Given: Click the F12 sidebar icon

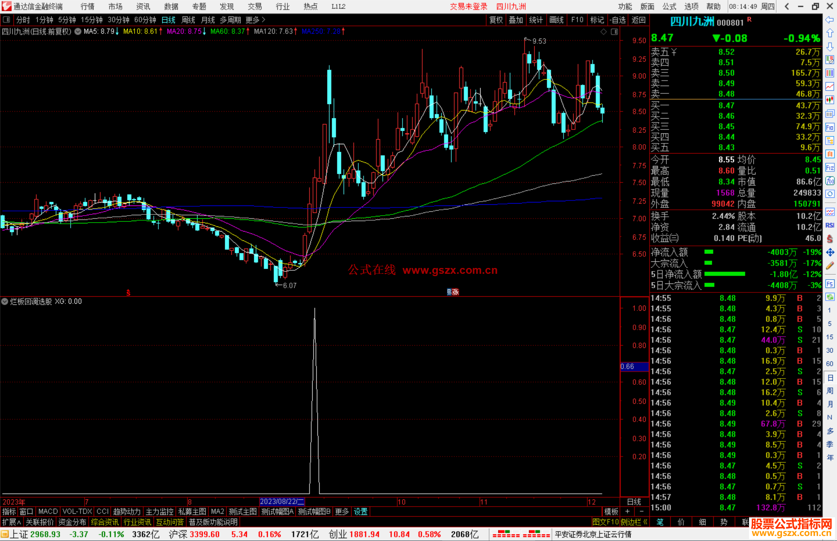Looking at the screenshot, I should click(x=830, y=168).
